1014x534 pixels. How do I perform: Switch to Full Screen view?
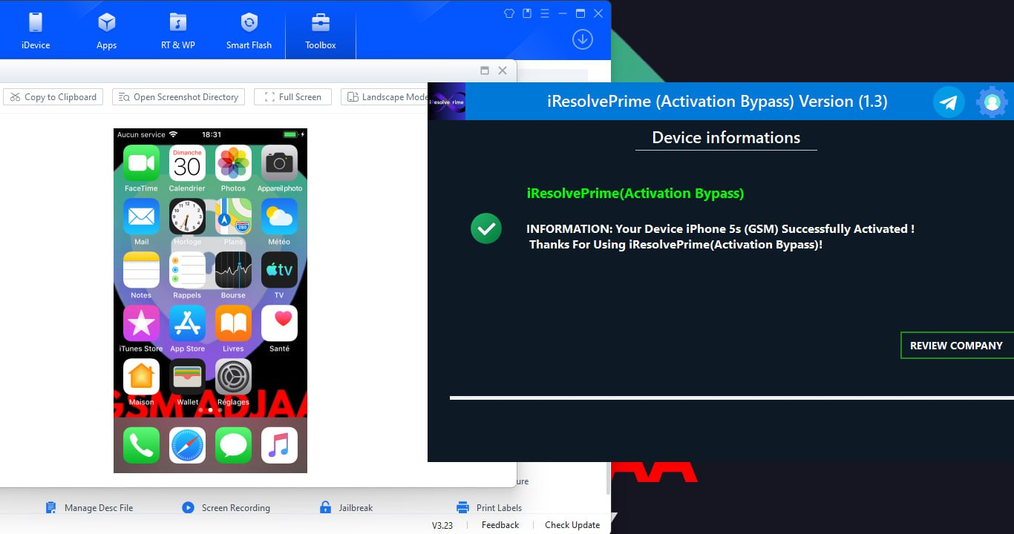292,96
